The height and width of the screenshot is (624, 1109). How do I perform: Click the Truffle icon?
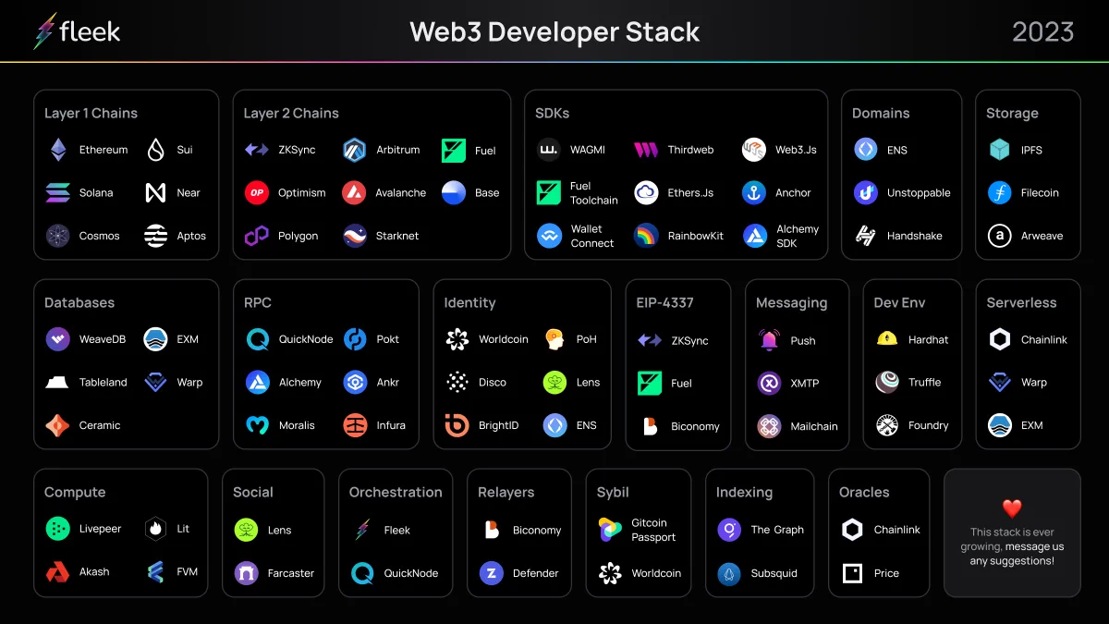pos(887,382)
